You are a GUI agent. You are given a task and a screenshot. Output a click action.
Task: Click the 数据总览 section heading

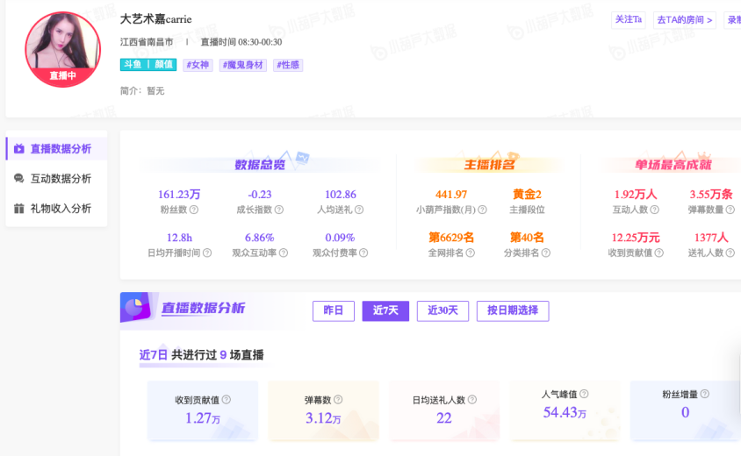click(260, 165)
